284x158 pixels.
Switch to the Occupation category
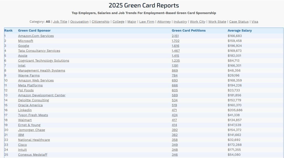[x=79, y=22]
